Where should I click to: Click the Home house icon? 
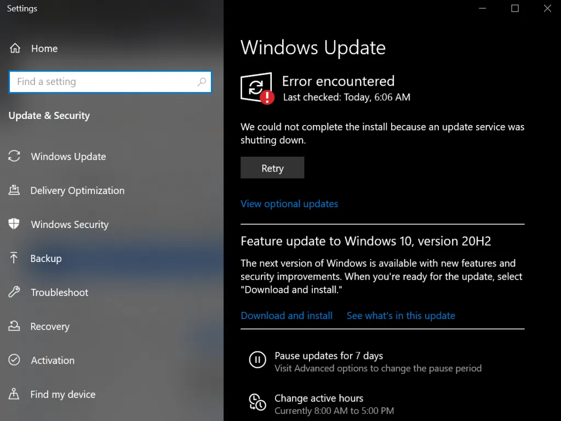15,48
